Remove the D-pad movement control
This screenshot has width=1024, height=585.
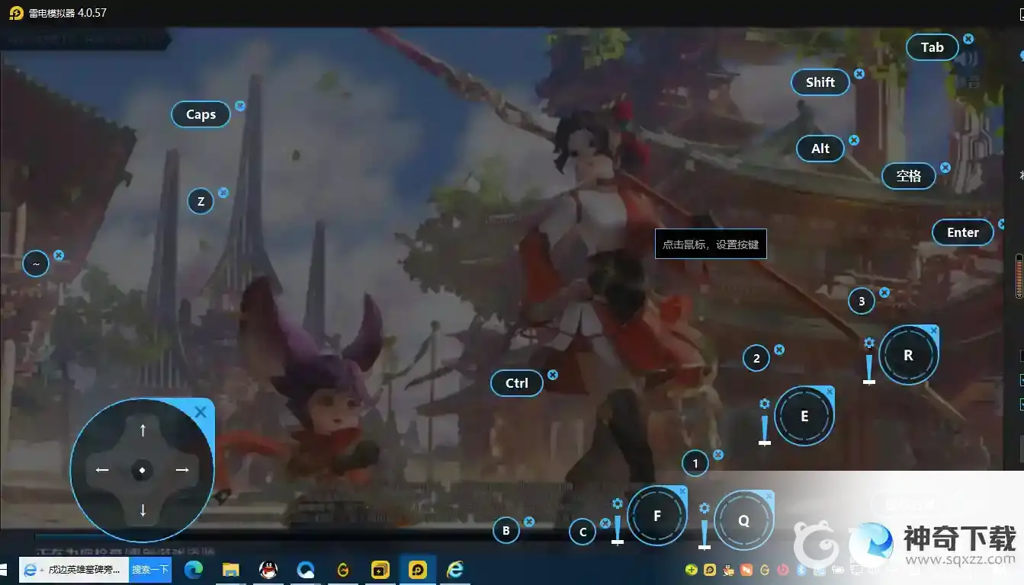pyautogui.click(x=201, y=412)
